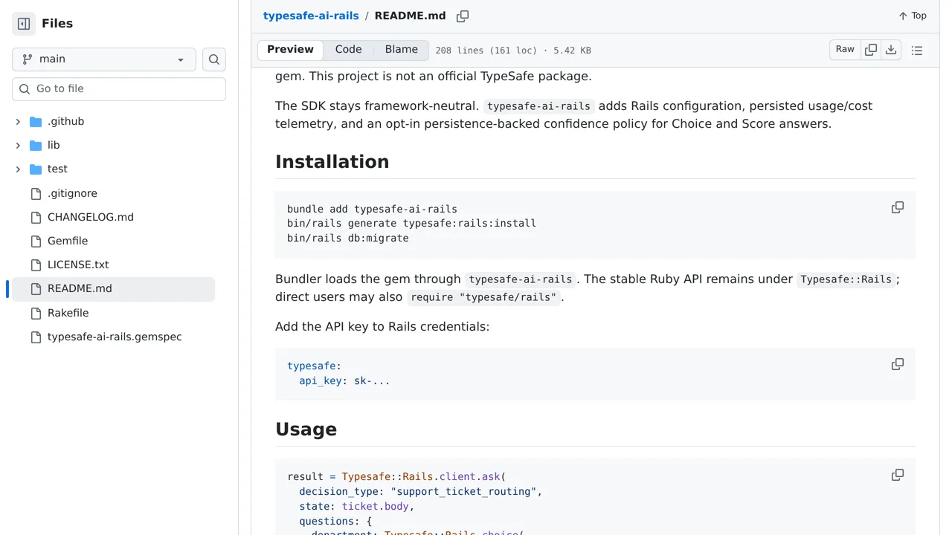Open Gemfile in the file tree

coord(68,241)
